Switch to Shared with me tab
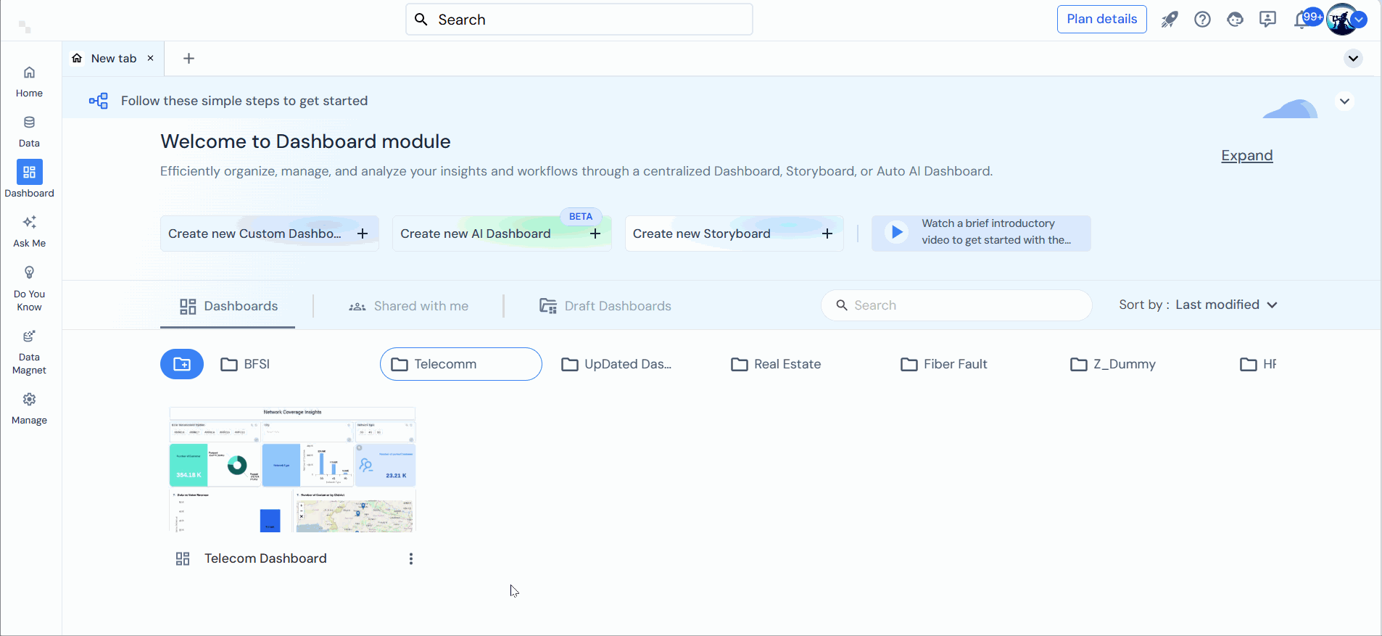This screenshot has height=636, width=1382. click(x=408, y=306)
